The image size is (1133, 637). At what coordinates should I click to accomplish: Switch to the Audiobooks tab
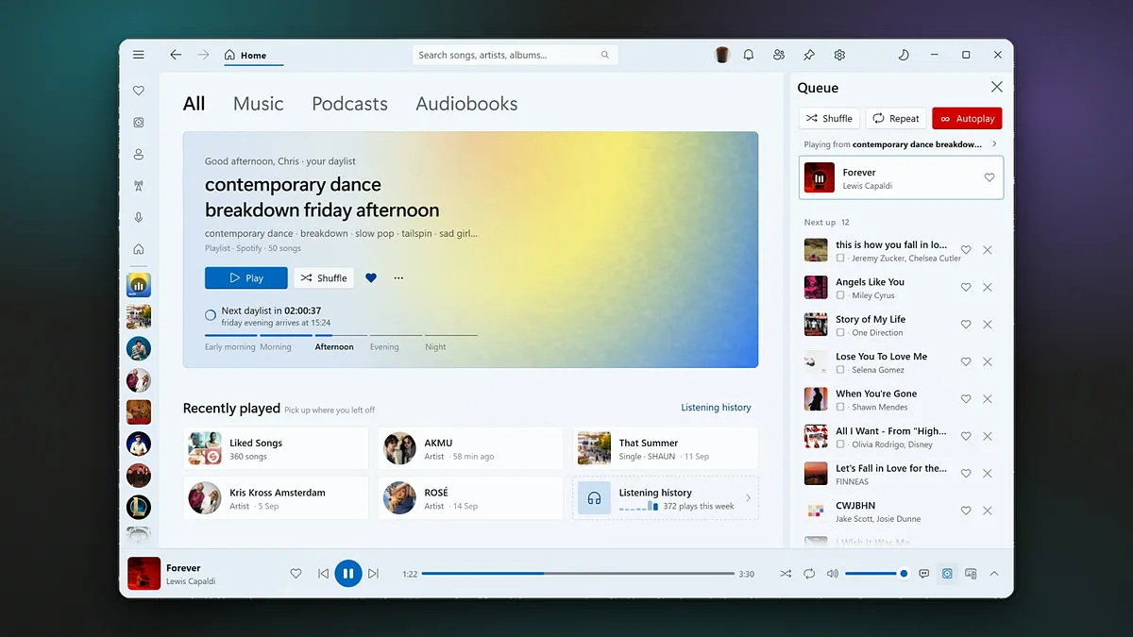tap(466, 104)
